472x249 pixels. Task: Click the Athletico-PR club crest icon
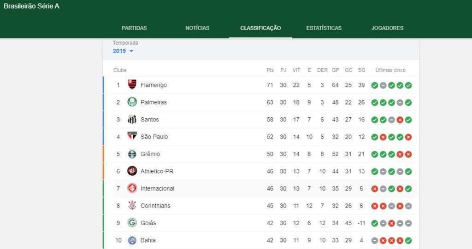pos(132,171)
